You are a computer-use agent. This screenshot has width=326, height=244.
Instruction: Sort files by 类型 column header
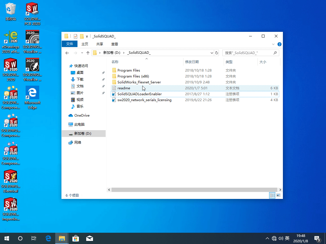click(241, 62)
